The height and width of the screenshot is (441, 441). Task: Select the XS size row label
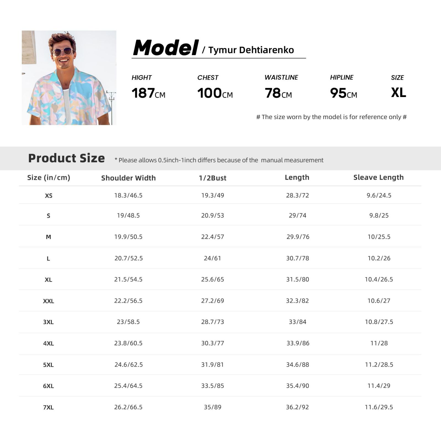[x=49, y=196]
